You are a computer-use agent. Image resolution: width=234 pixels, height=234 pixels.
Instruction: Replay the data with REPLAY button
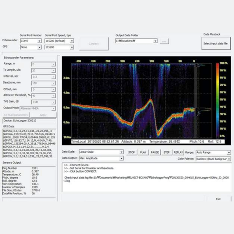point(178,152)
